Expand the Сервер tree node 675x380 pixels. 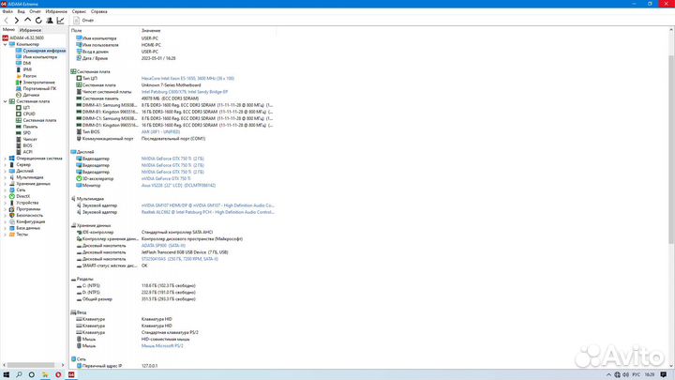tap(6, 164)
